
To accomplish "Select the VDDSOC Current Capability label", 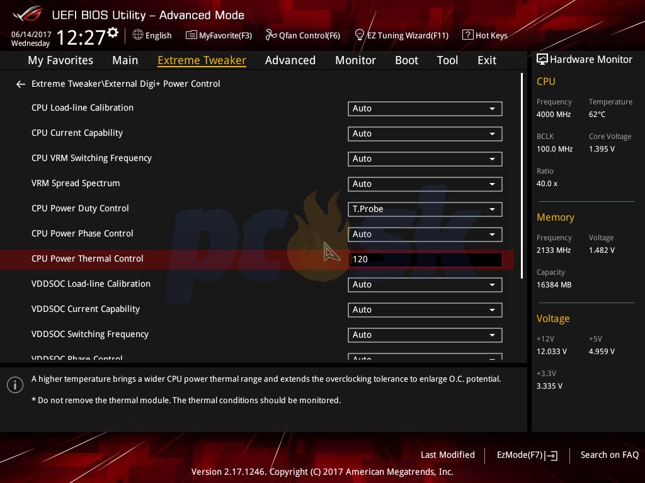I will click(x=86, y=309).
